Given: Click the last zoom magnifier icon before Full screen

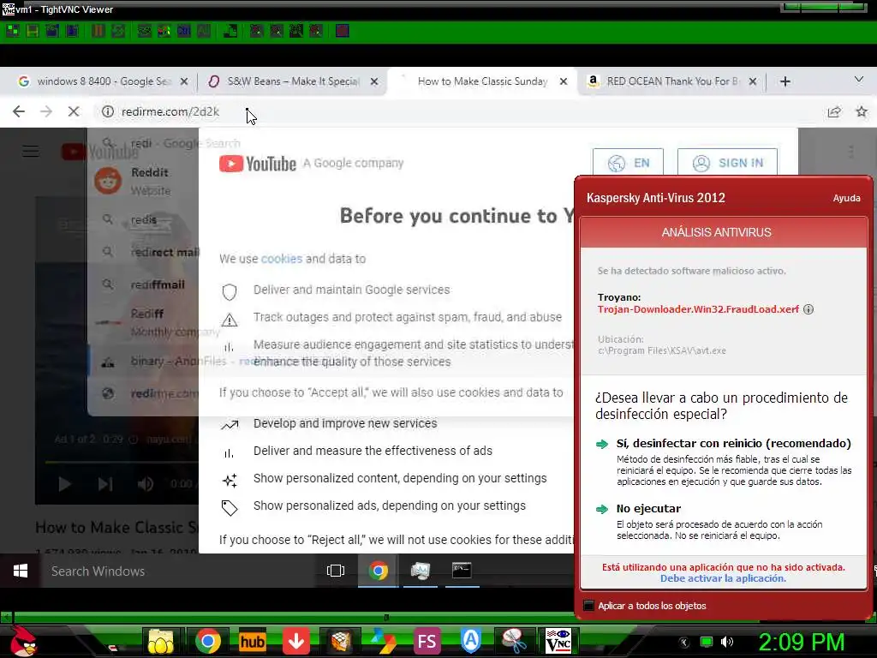Looking at the screenshot, I should (316, 31).
